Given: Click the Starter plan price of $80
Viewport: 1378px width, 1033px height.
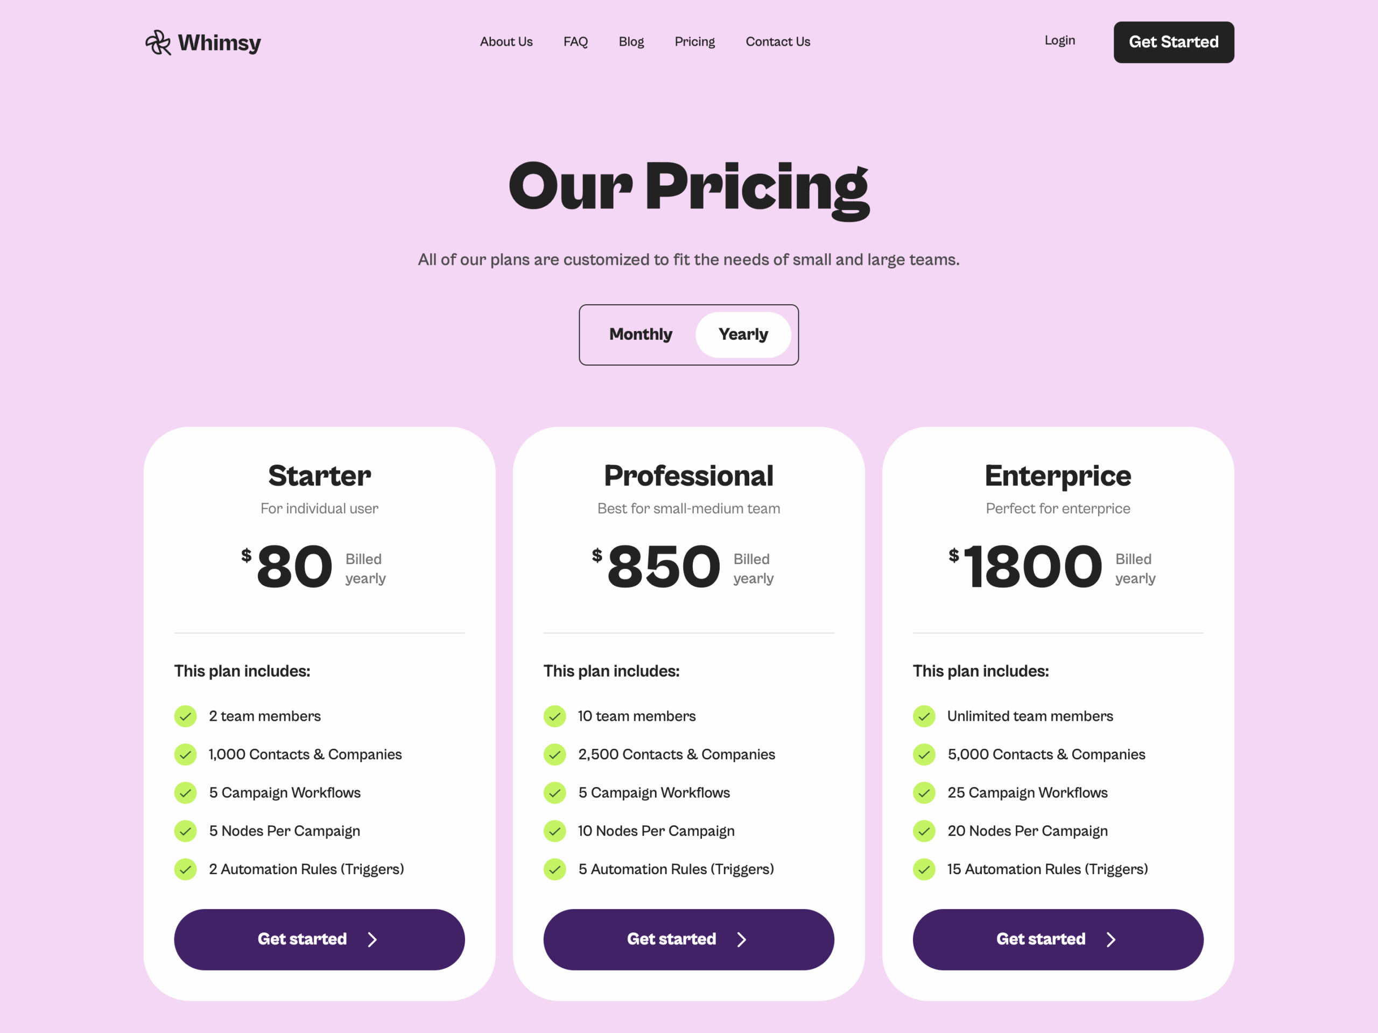Looking at the screenshot, I should pyautogui.click(x=294, y=566).
